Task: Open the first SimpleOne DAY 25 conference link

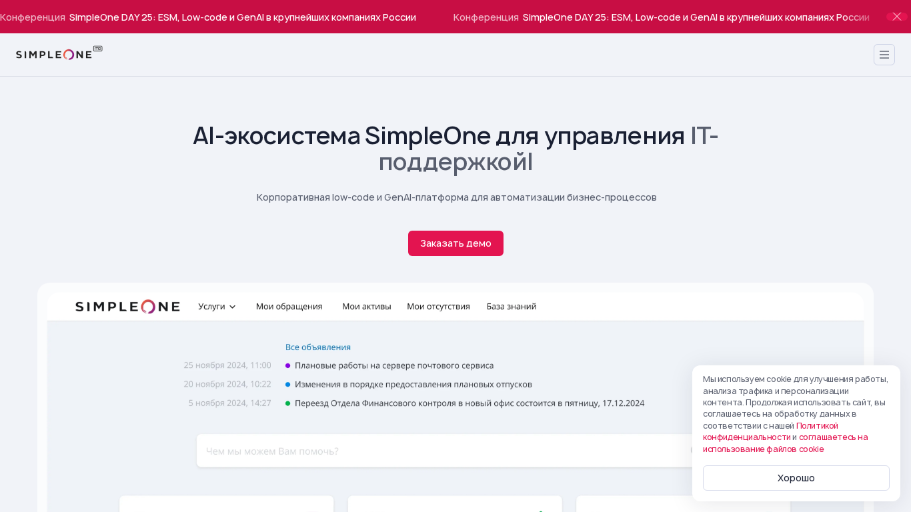Action: coord(208,17)
